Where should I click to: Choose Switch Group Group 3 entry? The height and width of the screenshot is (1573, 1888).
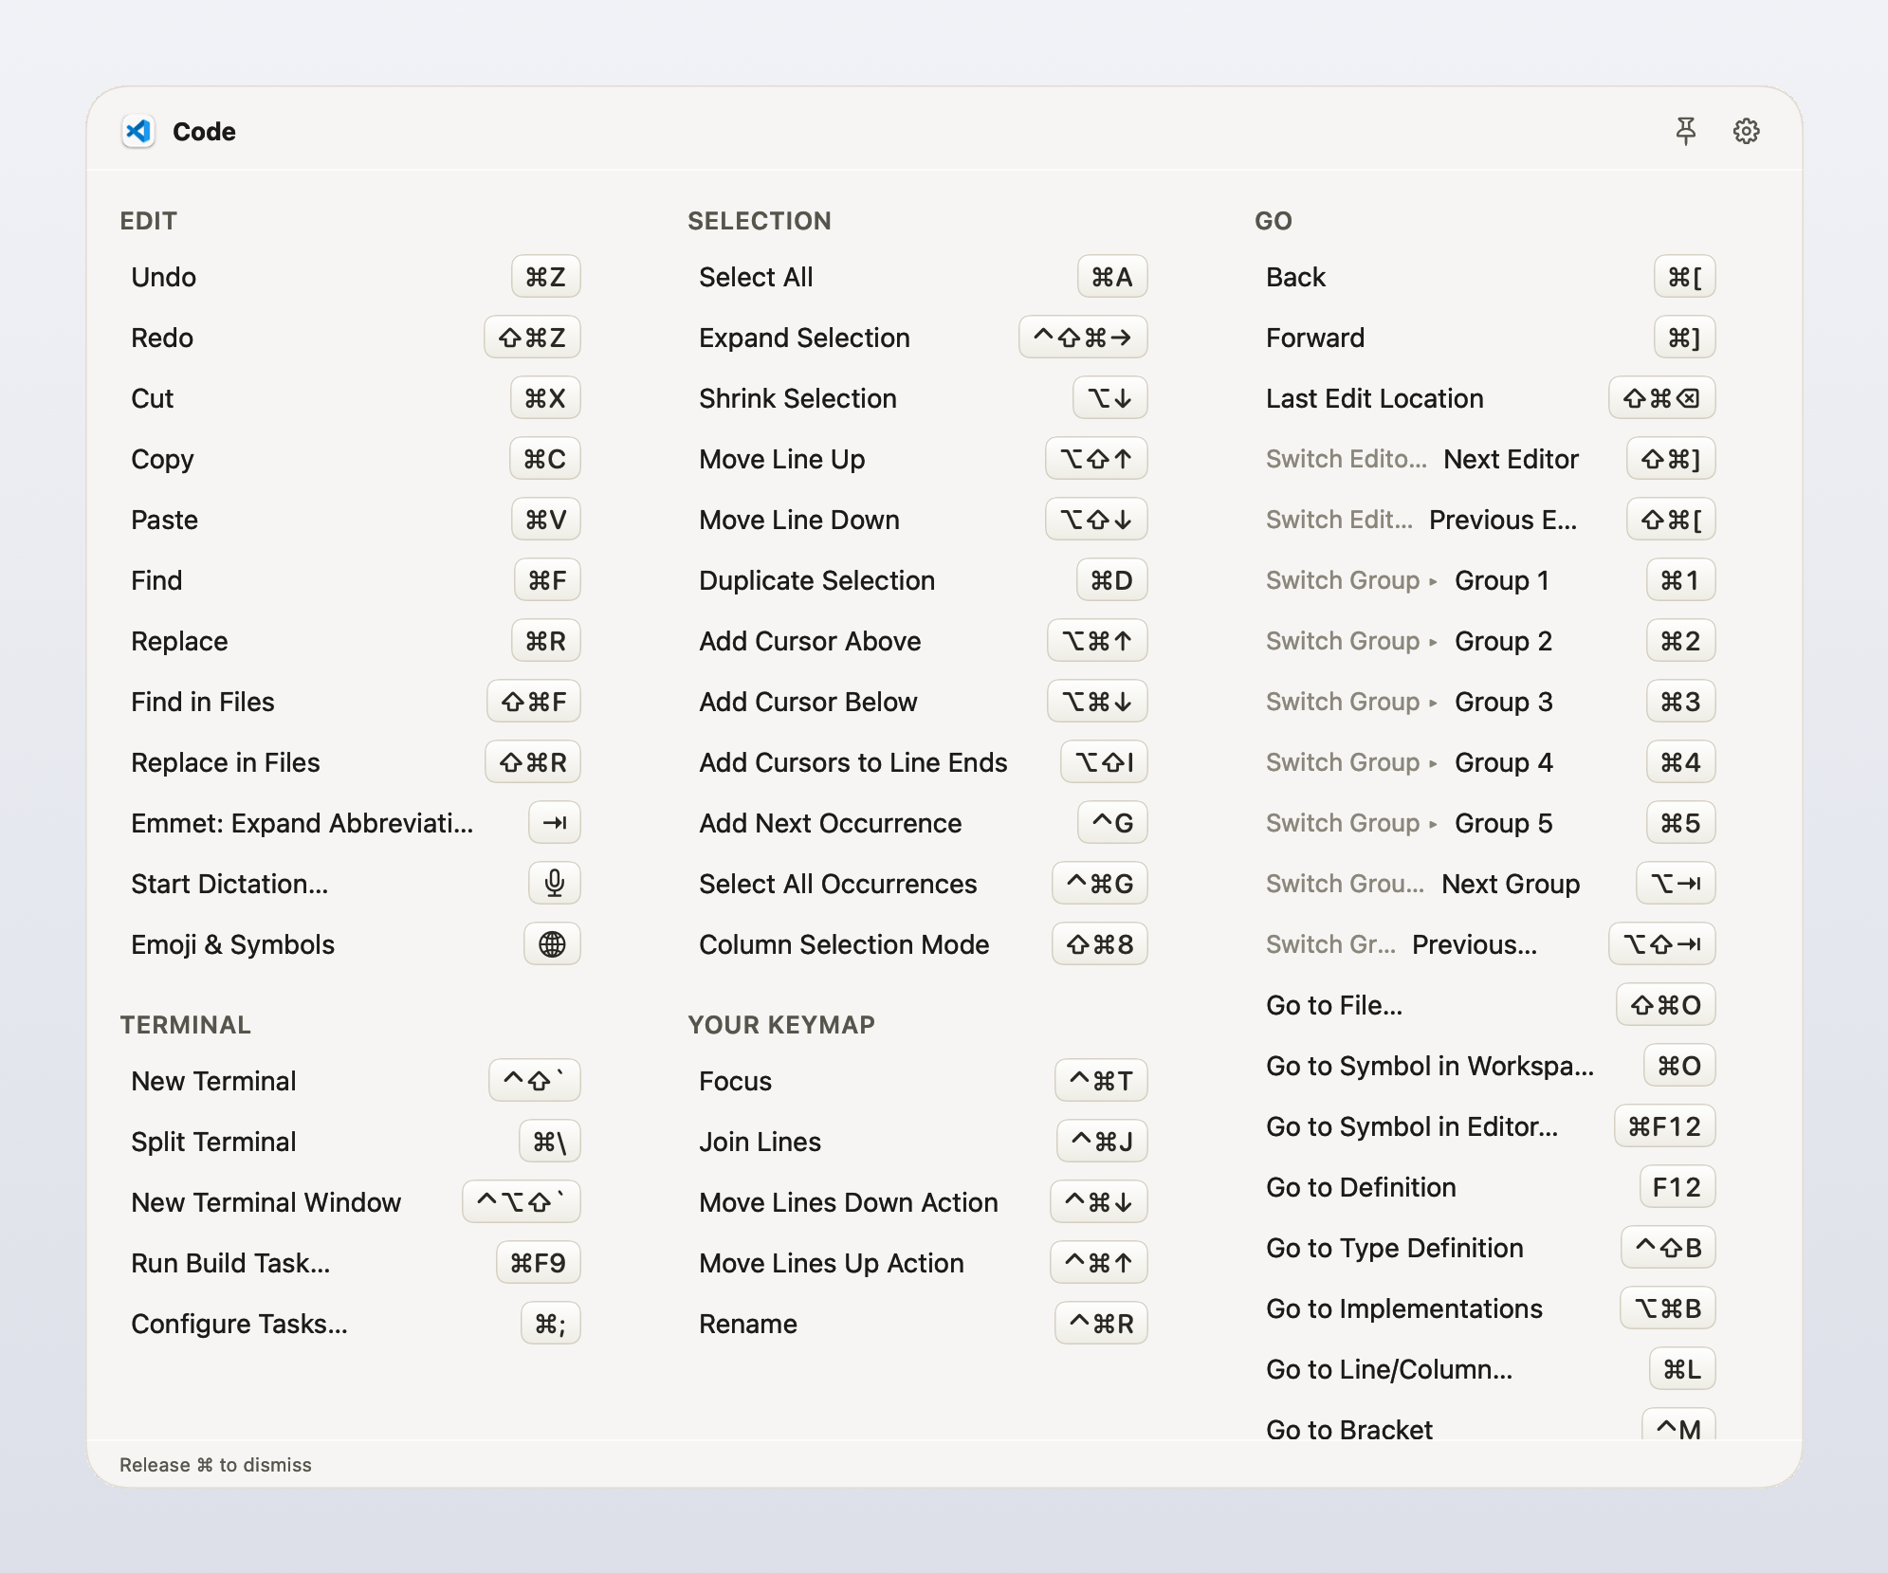pyautogui.click(x=1486, y=702)
